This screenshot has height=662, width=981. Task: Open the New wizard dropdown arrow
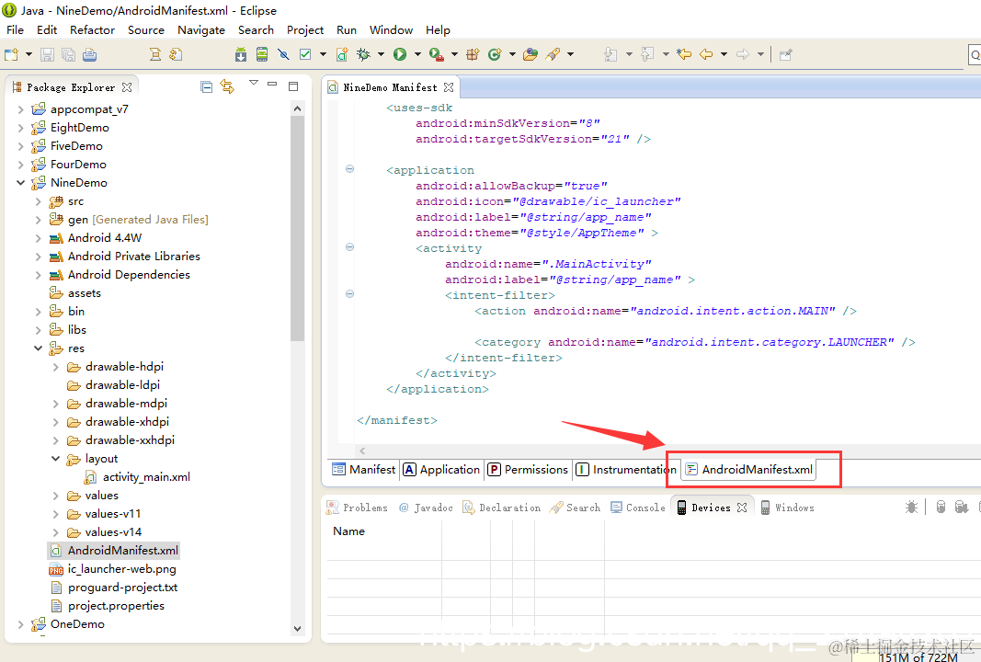[29, 54]
